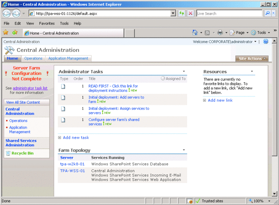279x205 pixels.
Task: Open the zoom level dropdown arrow
Action: pos(269,201)
